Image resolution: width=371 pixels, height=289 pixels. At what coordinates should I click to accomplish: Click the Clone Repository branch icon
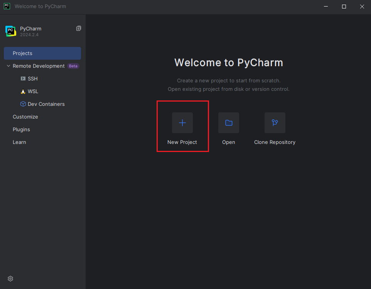point(275,123)
